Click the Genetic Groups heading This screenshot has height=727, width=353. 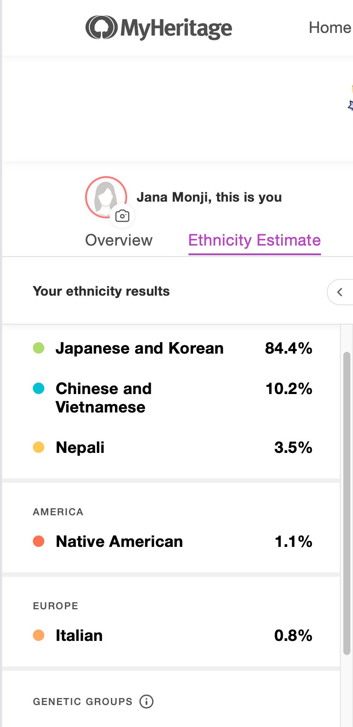82,702
